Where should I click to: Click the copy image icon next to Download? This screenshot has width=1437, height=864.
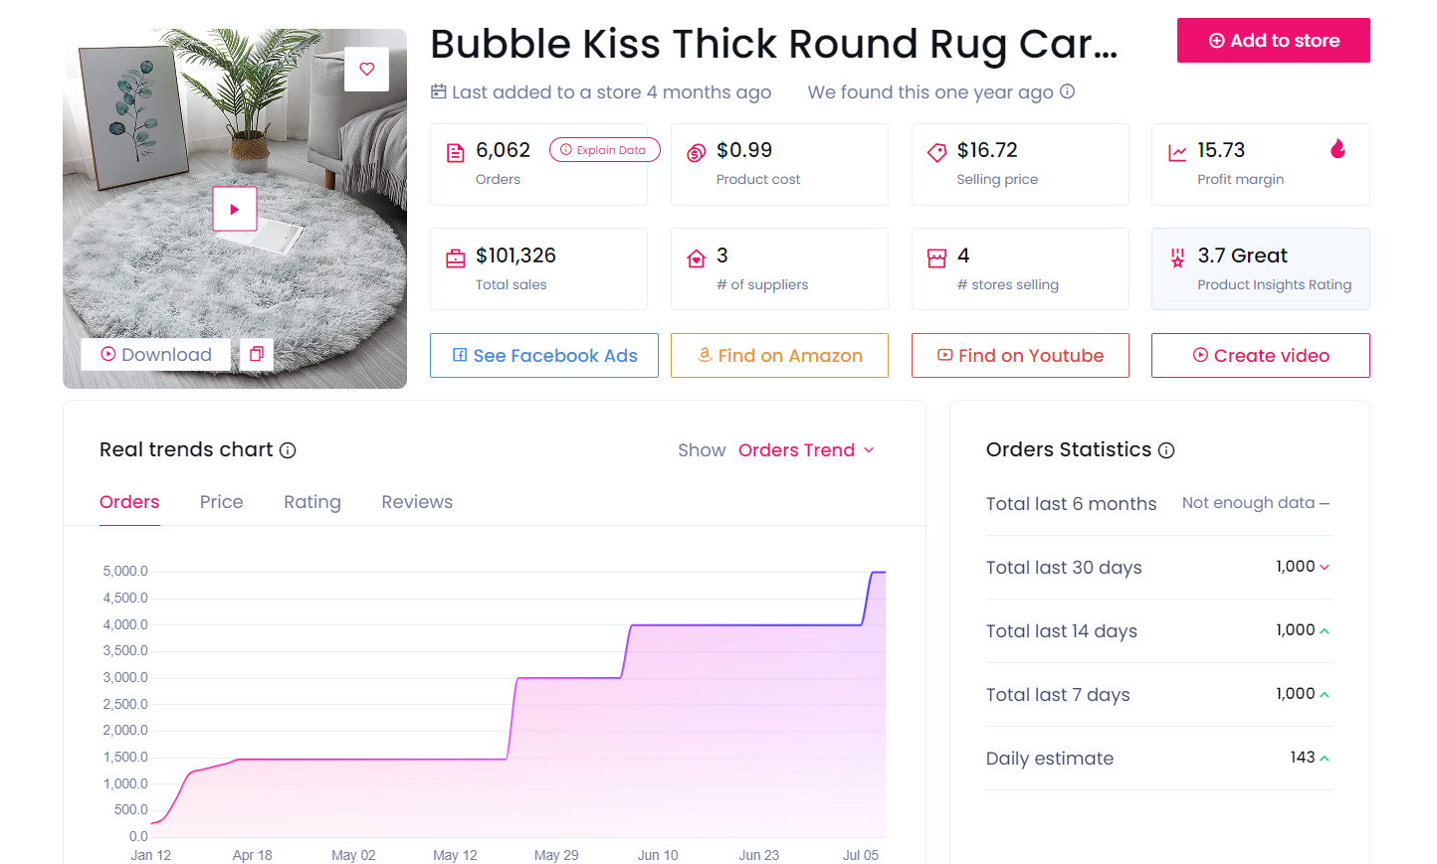[x=257, y=354]
